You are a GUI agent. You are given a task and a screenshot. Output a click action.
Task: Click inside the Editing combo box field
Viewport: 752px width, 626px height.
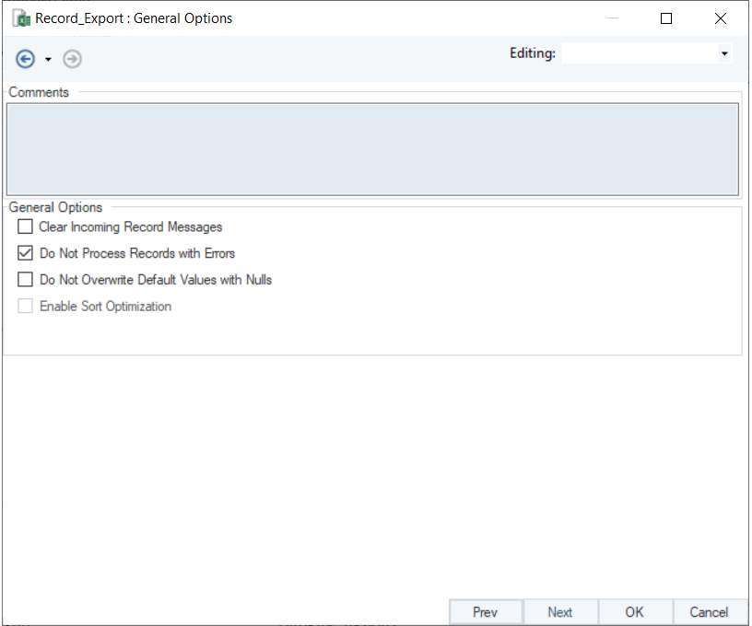pos(639,54)
